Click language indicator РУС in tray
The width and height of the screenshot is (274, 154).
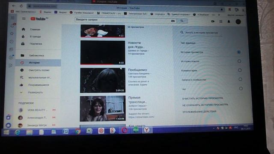[x=236, y=127]
